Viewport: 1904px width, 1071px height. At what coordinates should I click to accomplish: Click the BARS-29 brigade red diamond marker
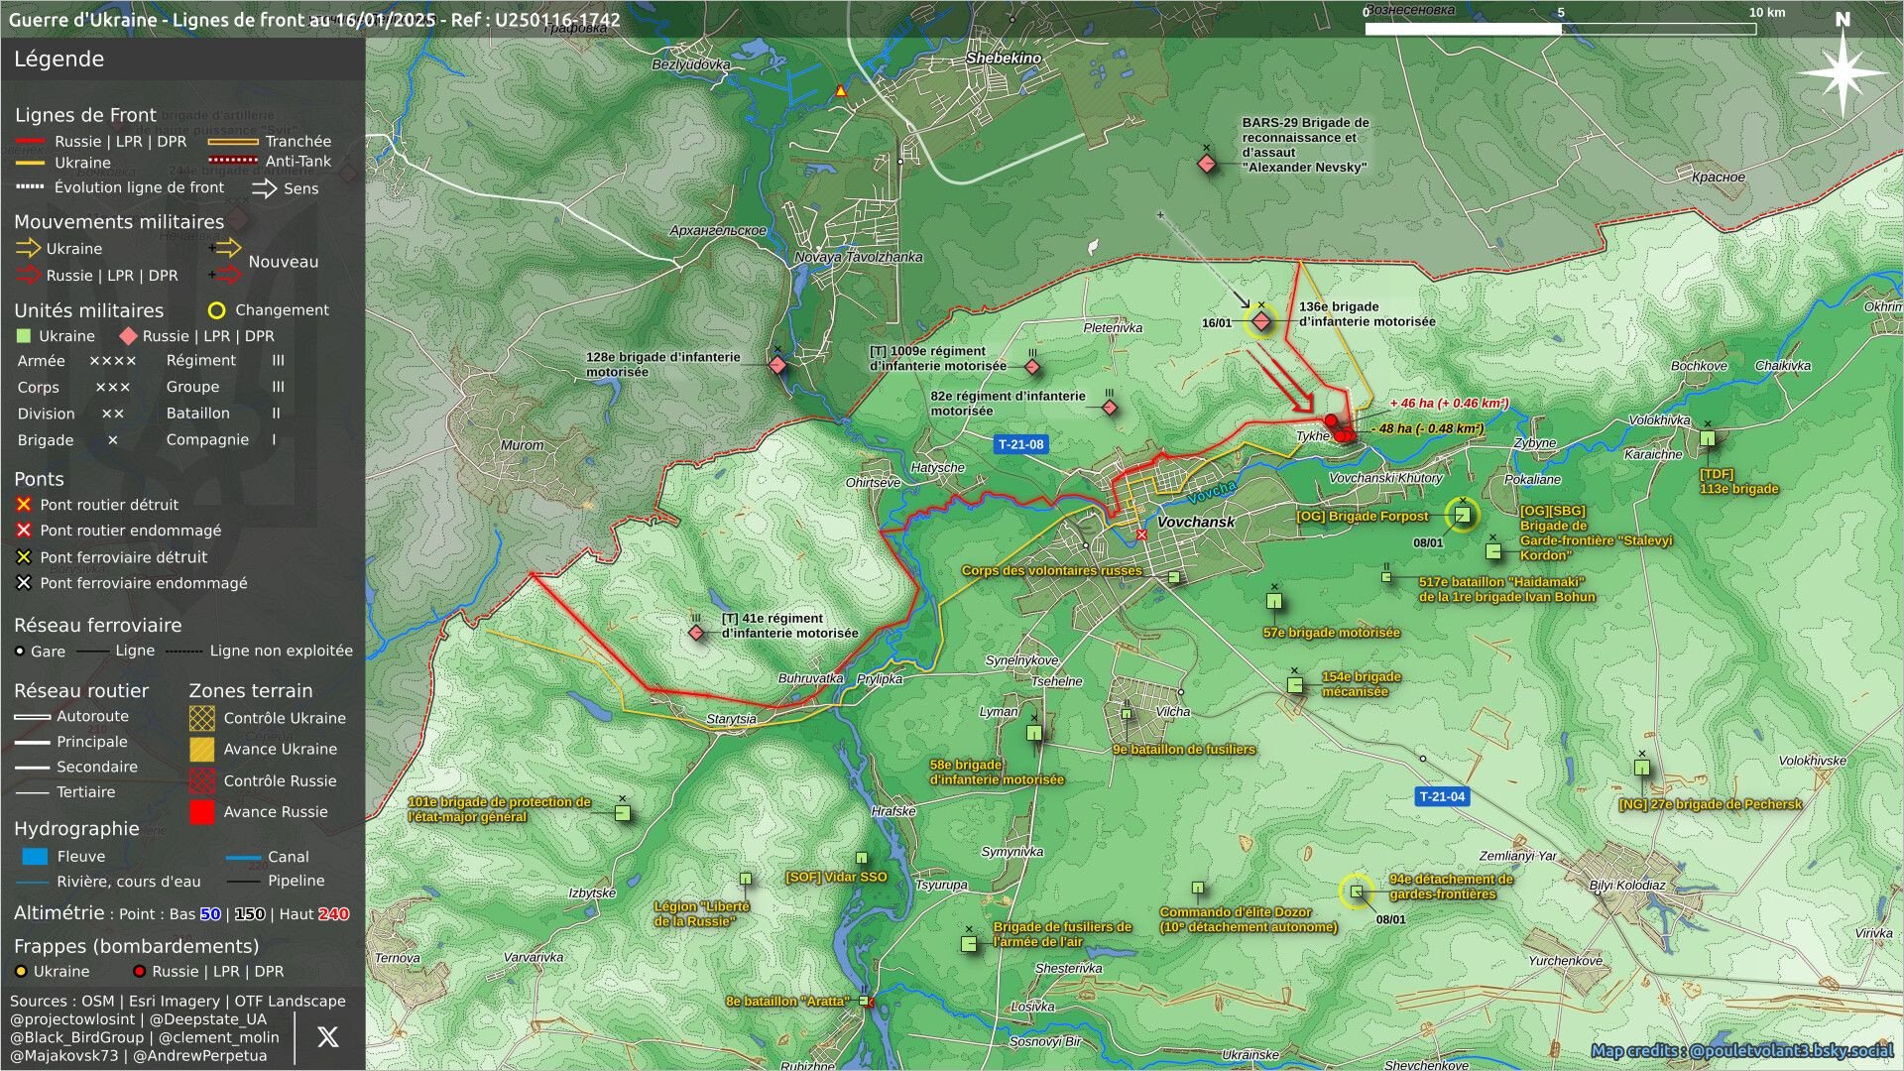[1207, 164]
